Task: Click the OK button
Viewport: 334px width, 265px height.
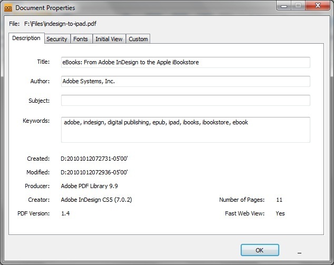Action: [x=260, y=250]
